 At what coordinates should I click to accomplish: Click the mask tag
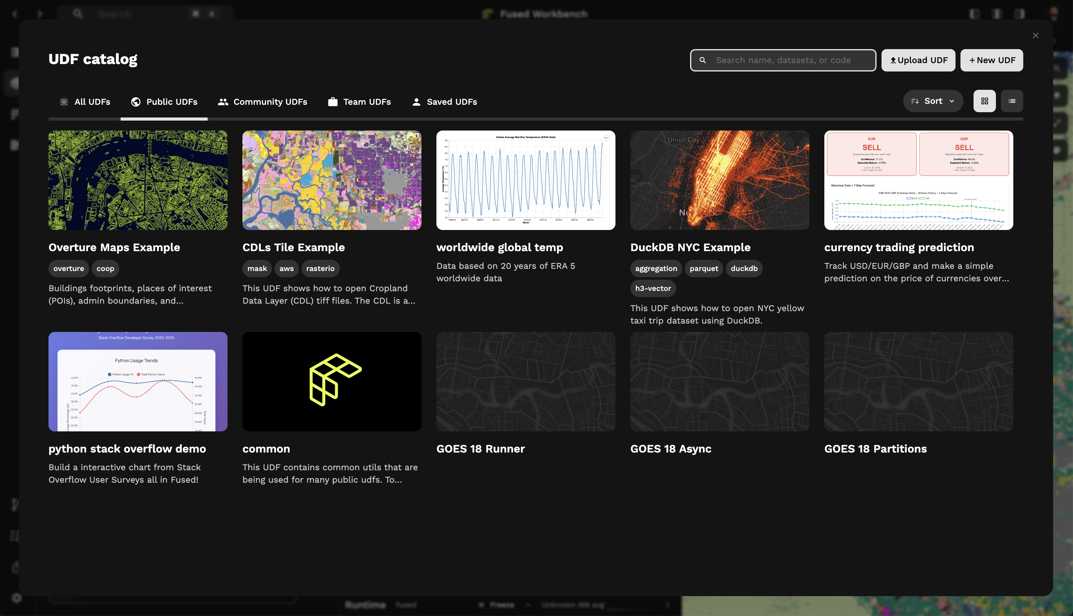point(257,269)
